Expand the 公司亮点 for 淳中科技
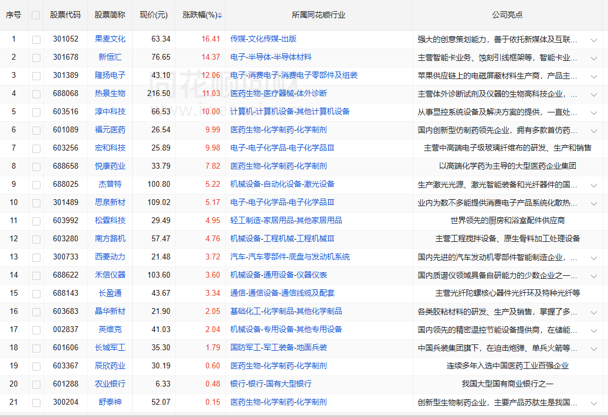This screenshot has width=608, height=417. [x=594, y=113]
